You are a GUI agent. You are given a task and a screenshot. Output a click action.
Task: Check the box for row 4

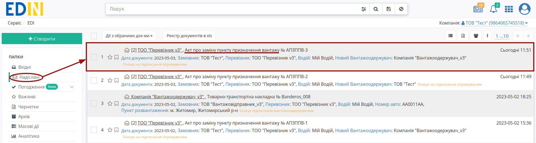click(x=94, y=130)
